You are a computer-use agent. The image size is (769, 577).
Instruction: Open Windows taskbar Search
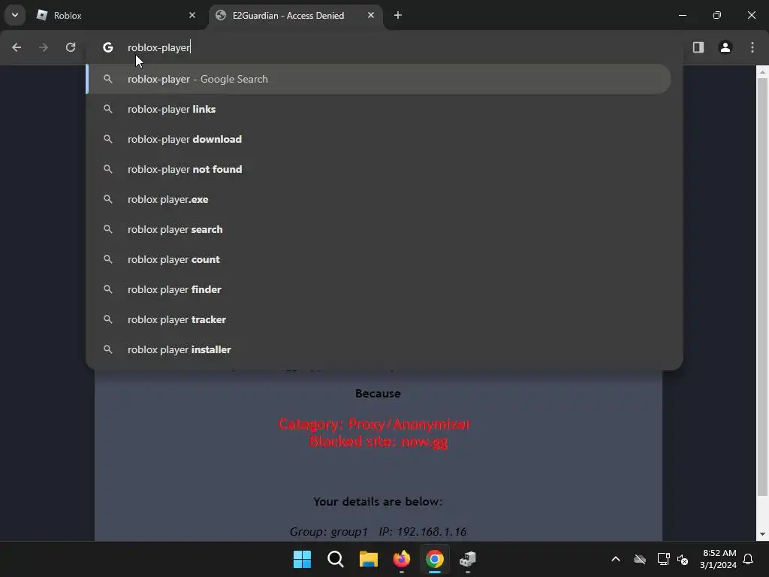(x=336, y=559)
